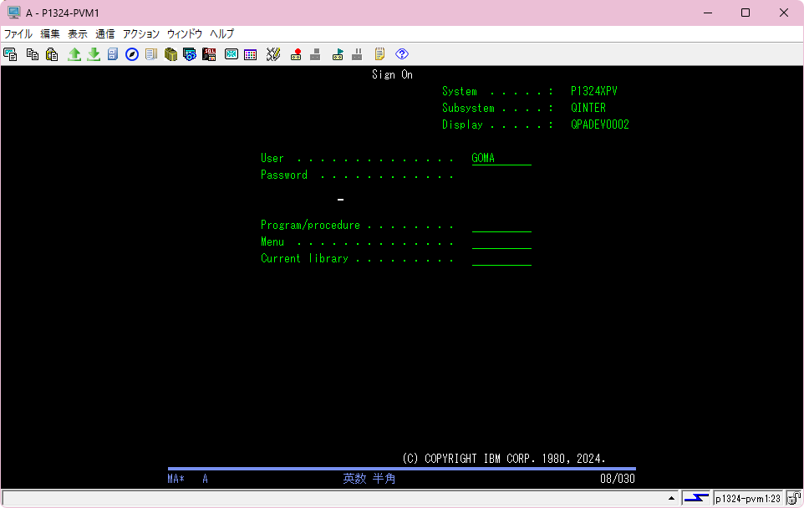This screenshot has width=804, height=508.
Task: Click the COPYRIGHT IBM CORP. line
Action: pyautogui.click(x=503, y=458)
